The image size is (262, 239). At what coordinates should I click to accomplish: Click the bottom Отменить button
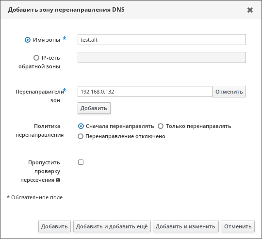(238, 226)
